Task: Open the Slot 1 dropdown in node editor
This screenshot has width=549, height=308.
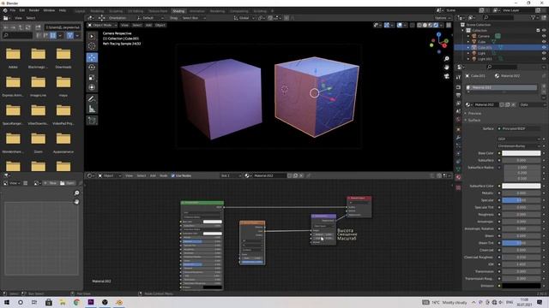Action: [x=231, y=175]
